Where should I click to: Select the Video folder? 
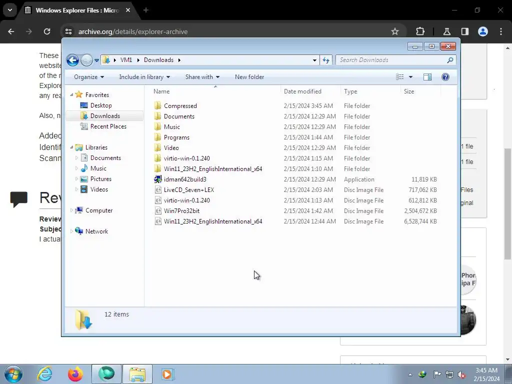(x=171, y=148)
